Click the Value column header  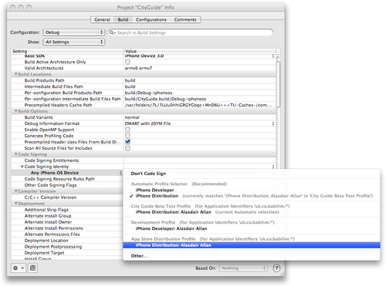pos(200,51)
